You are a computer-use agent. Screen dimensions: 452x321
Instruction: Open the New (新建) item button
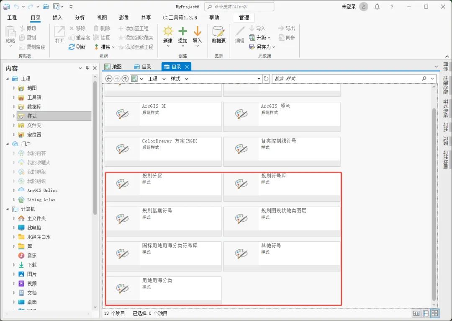click(168, 36)
